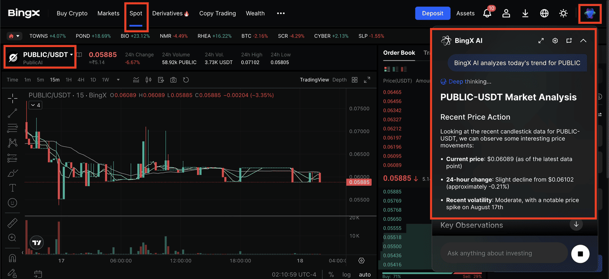Toggle the magnet mode tool
This screenshot has width=609, height=279.
(x=12, y=258)
